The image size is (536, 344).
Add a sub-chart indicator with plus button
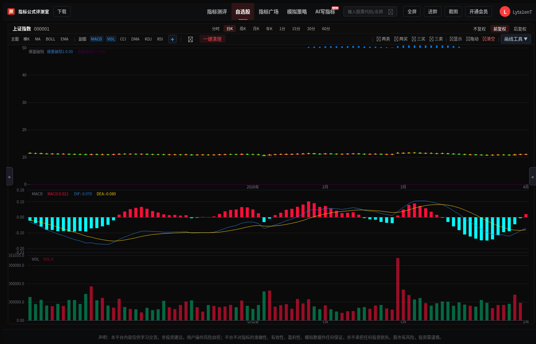click(x=173, y=39)
